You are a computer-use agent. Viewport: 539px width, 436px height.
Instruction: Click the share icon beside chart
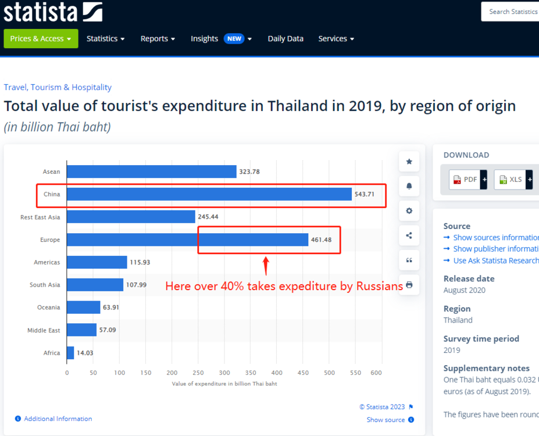[x=409, y=235]
